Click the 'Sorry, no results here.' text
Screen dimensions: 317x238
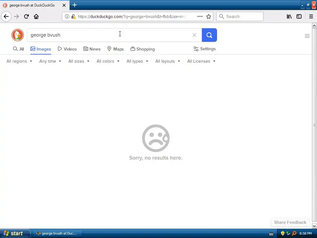156,158
